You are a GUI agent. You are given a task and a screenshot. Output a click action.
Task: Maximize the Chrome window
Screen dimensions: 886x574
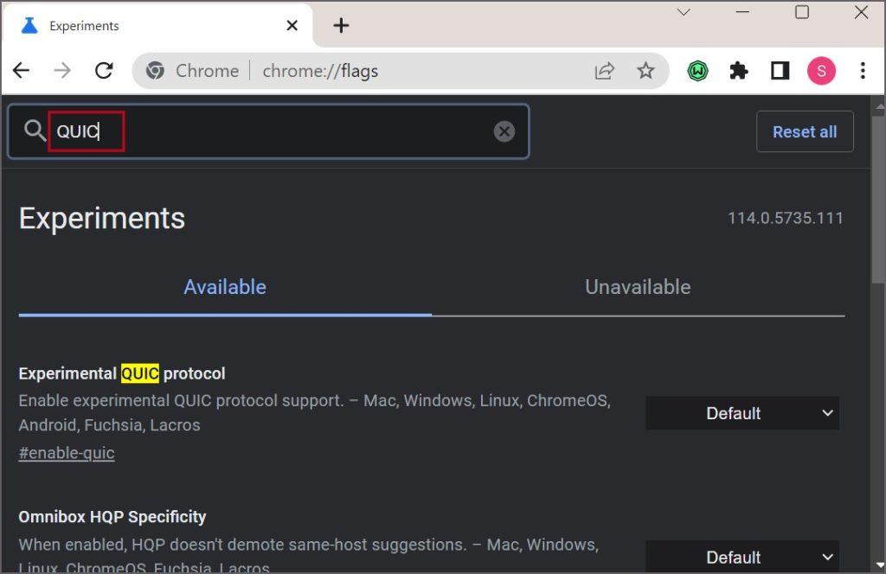pos(802,12)
